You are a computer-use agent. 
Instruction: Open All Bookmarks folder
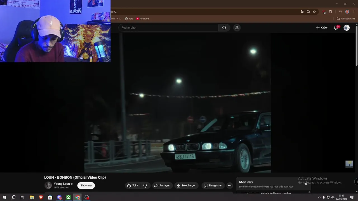point(346,19)
